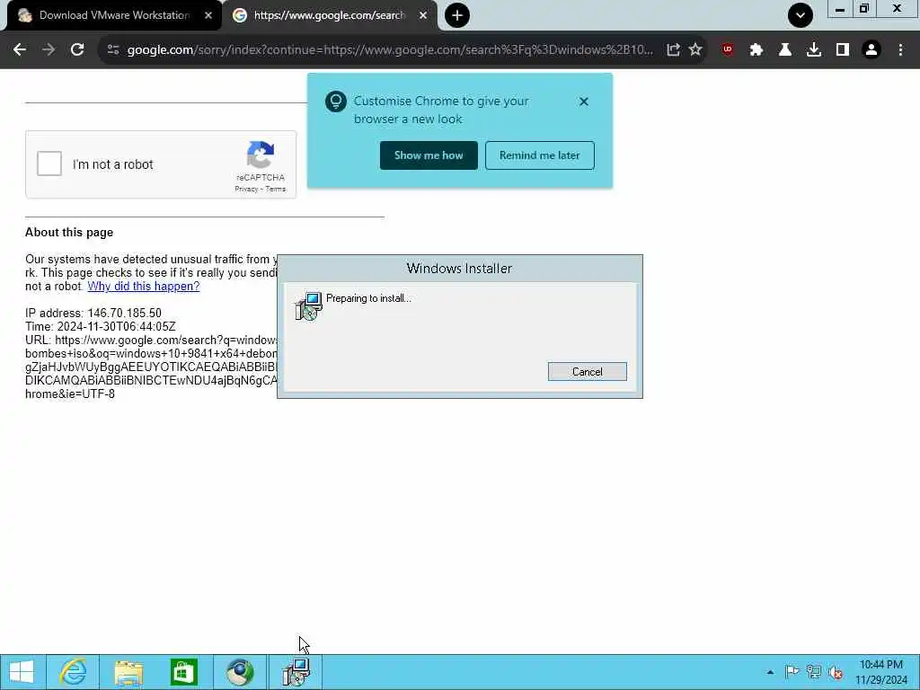Click the "Time: 2024-11-30T06:44:05Z" line
920x690 pixels.
[x=101, y=327]
